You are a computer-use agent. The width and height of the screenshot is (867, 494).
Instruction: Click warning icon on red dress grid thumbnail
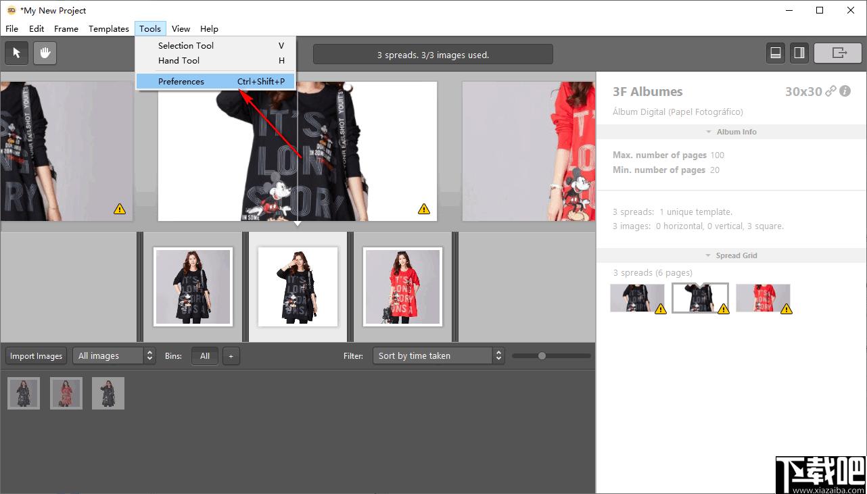(x=786, y=309)
